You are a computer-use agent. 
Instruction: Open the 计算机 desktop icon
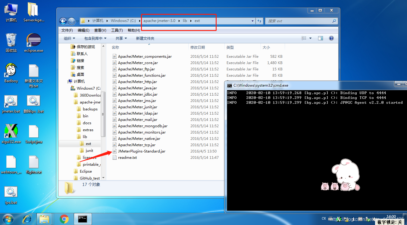coord(11,12)
